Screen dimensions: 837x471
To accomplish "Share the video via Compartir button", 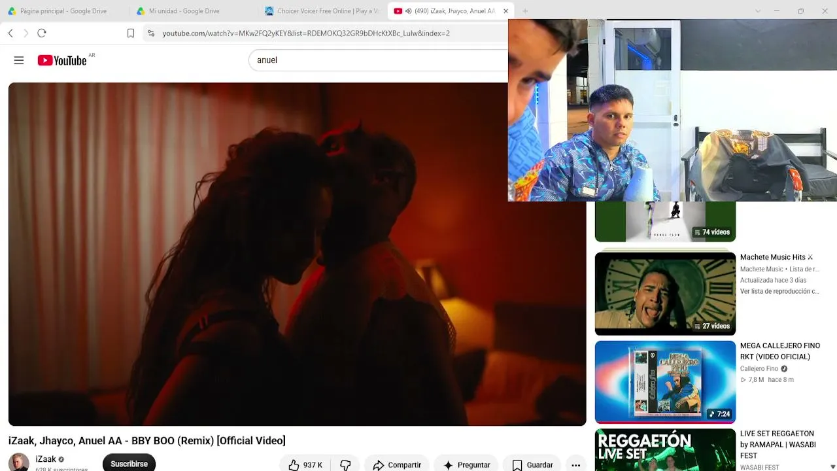I will (397, 464).
